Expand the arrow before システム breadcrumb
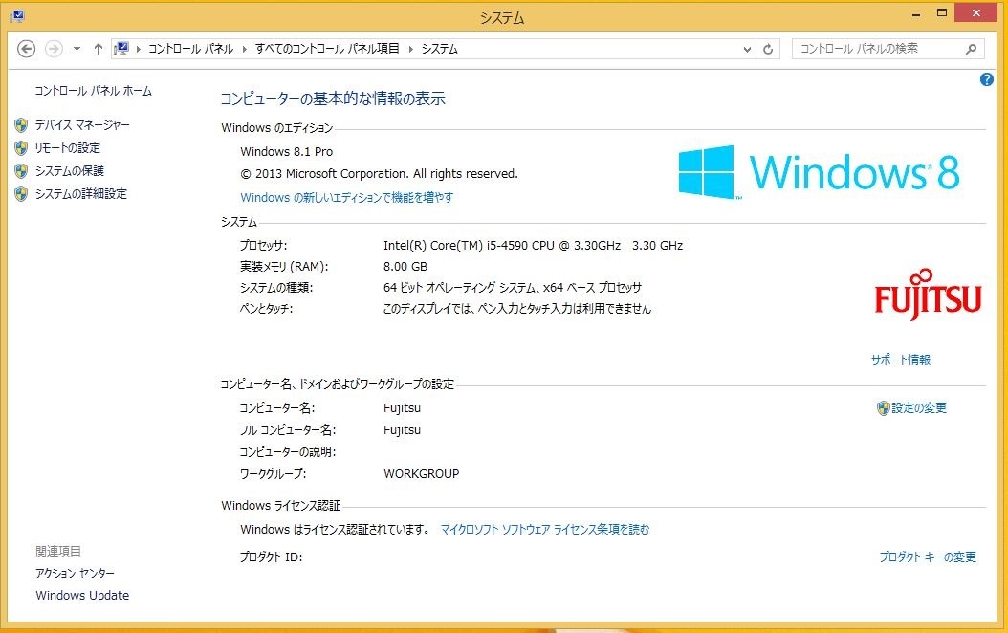 411,49
